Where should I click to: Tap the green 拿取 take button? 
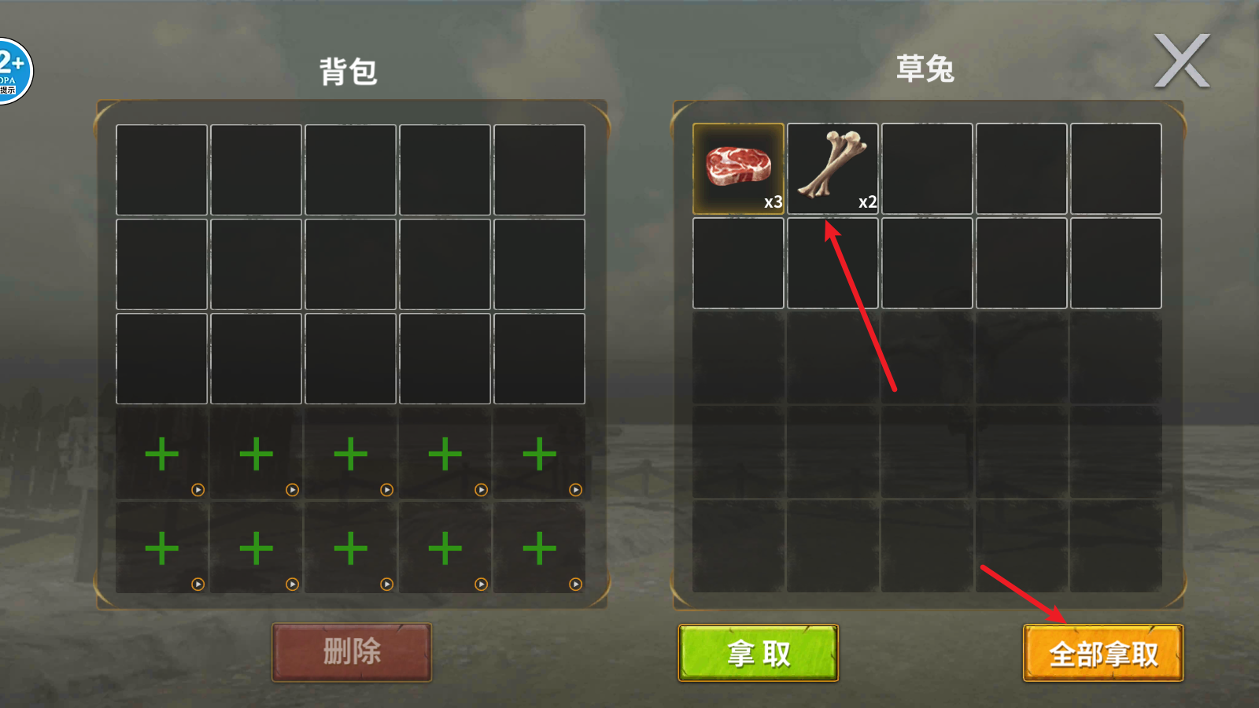click(x=759, y=653)
